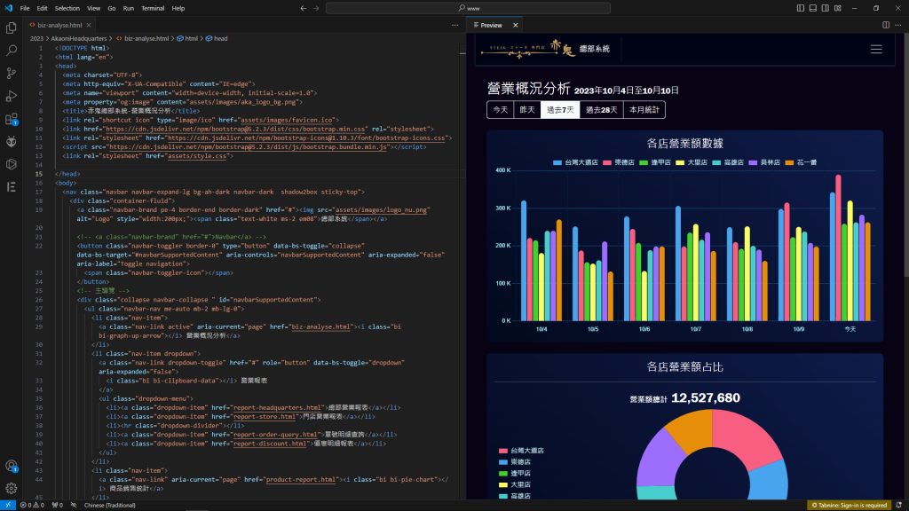
Task: Split the Preview editor to the right
Action: pyautogui.click(x=886, y=25)
